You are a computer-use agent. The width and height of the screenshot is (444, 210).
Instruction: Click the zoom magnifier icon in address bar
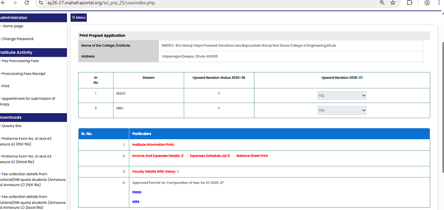[382, 3]
